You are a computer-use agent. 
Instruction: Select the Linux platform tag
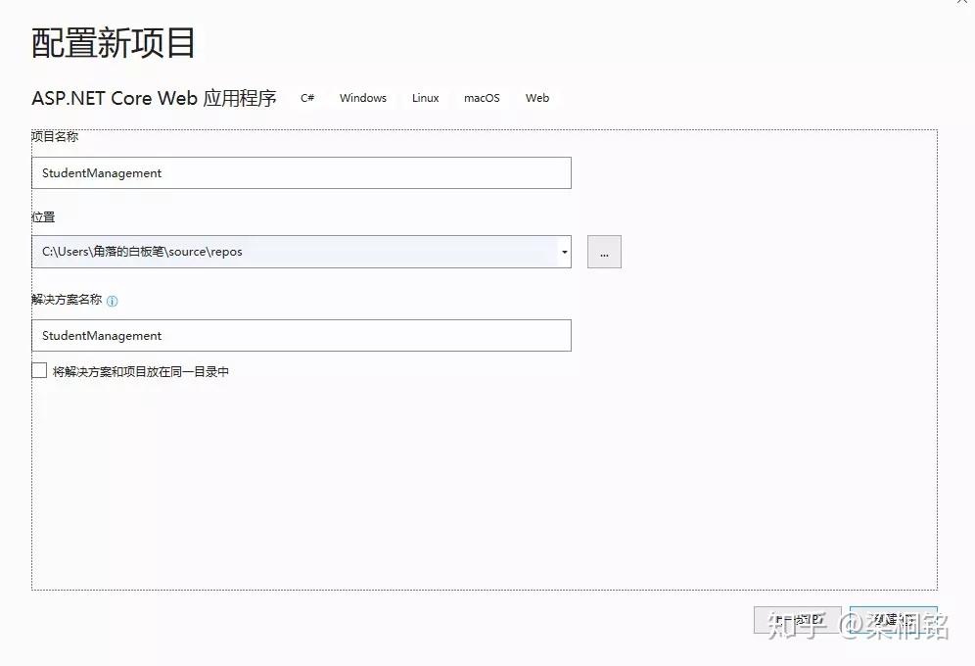[x=425, y=98]
